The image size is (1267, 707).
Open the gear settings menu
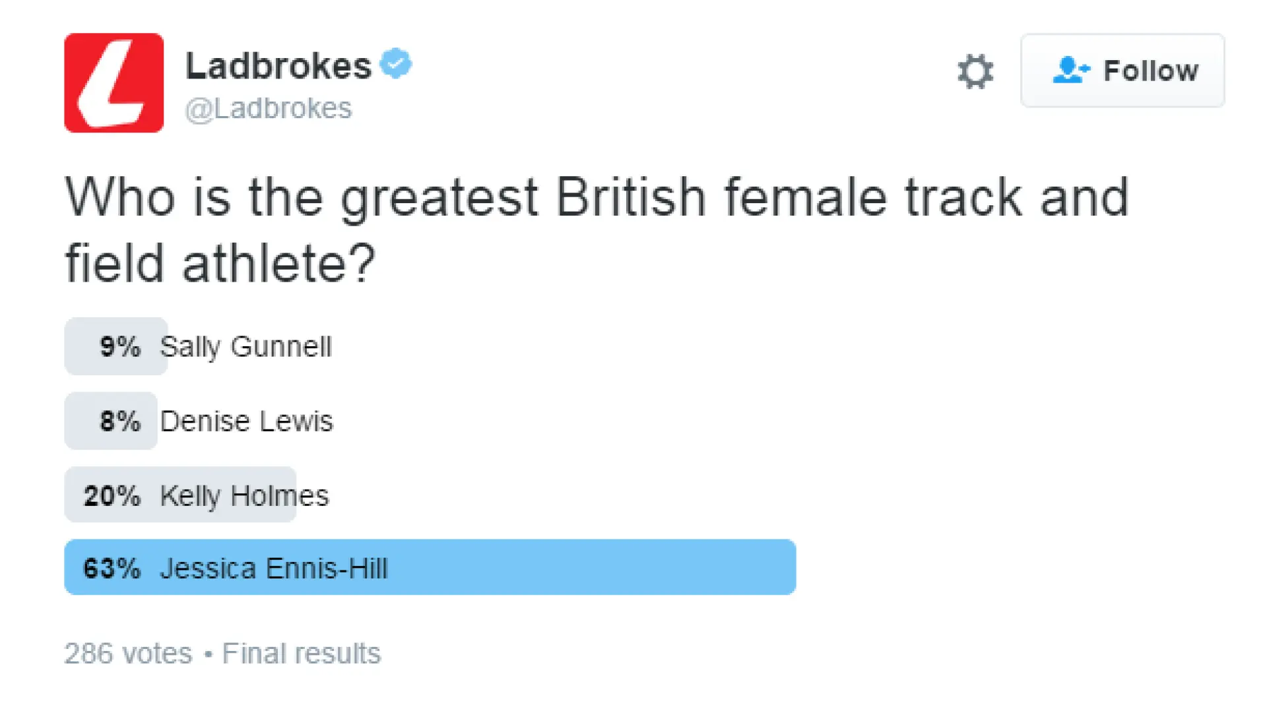(975, 71)
